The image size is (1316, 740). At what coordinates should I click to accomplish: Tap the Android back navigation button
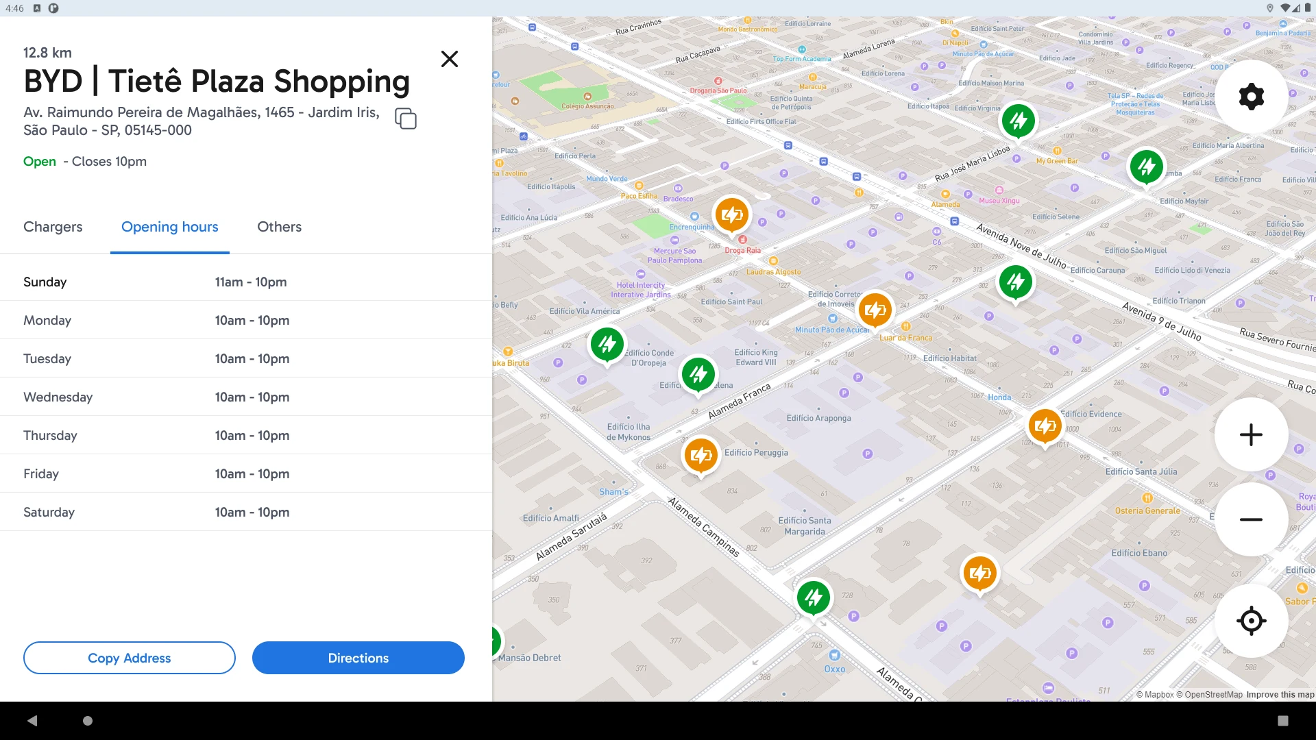coord(32,721)
